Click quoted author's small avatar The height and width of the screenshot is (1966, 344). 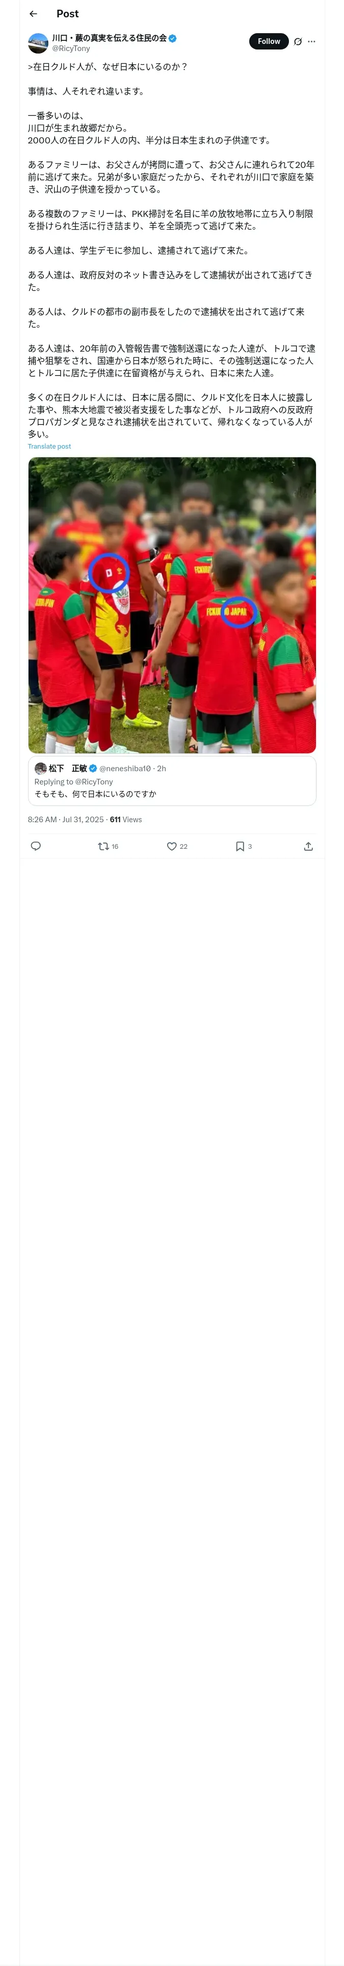pyautogui.click(x=40, y=769)
